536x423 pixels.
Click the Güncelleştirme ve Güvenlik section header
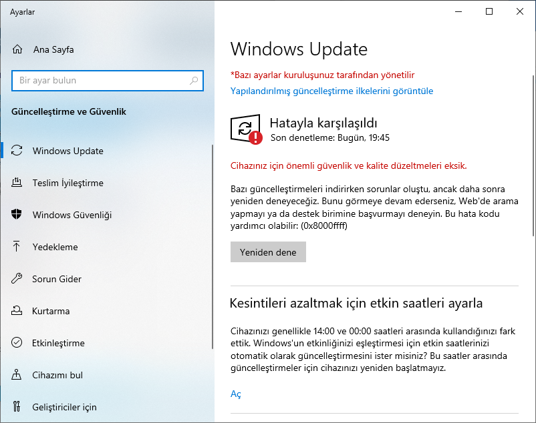tap(69, 111)
